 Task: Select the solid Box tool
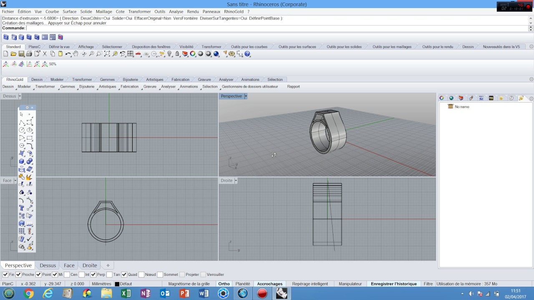click(22, 161)
